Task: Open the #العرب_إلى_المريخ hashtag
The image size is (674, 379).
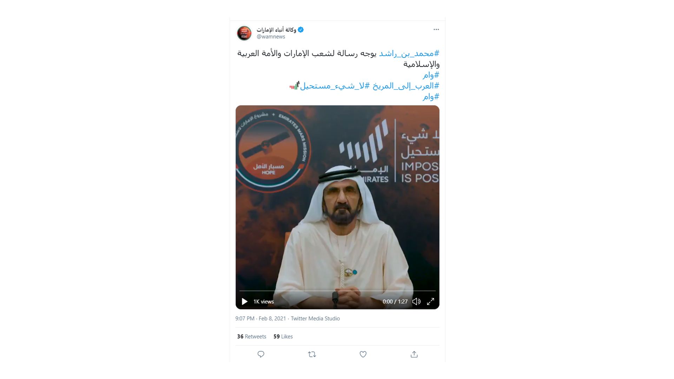Action: (x=406, y=86)
